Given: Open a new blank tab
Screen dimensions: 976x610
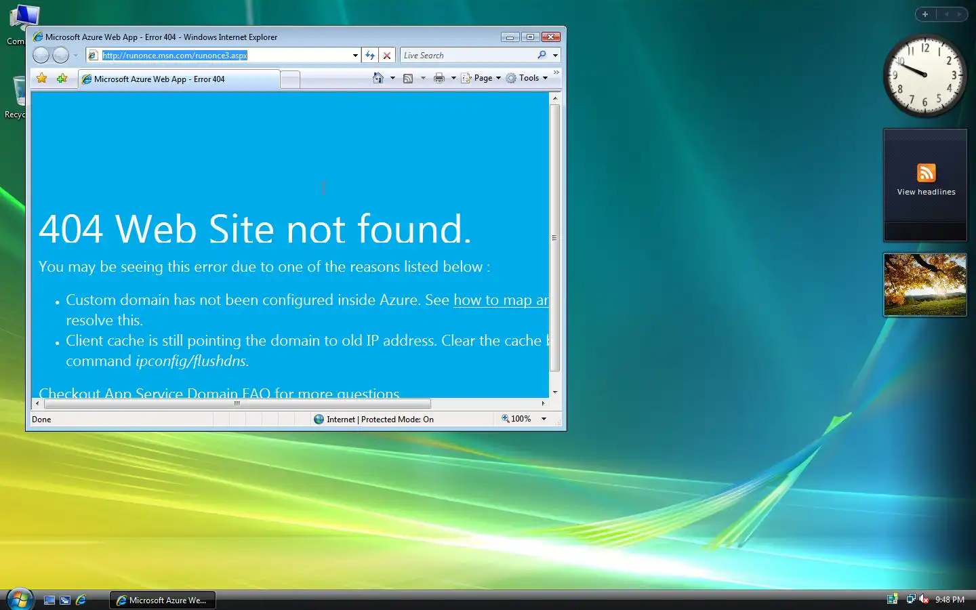Looking at the screenshot, I should tap(290, 80).
